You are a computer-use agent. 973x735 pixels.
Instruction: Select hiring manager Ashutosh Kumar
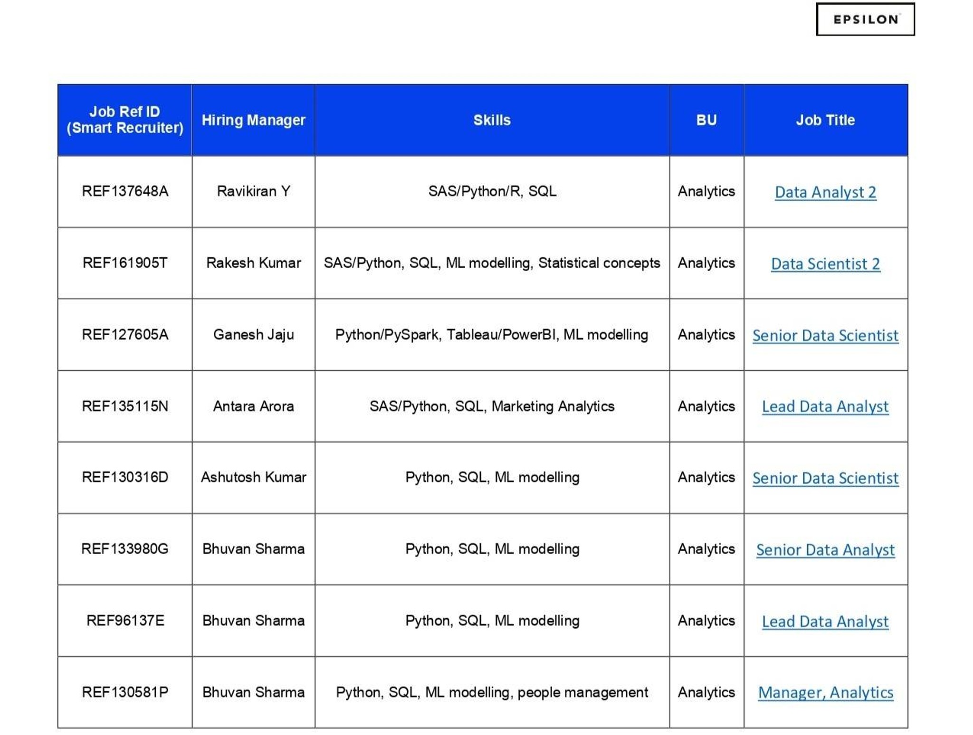(x=253, y=477)
